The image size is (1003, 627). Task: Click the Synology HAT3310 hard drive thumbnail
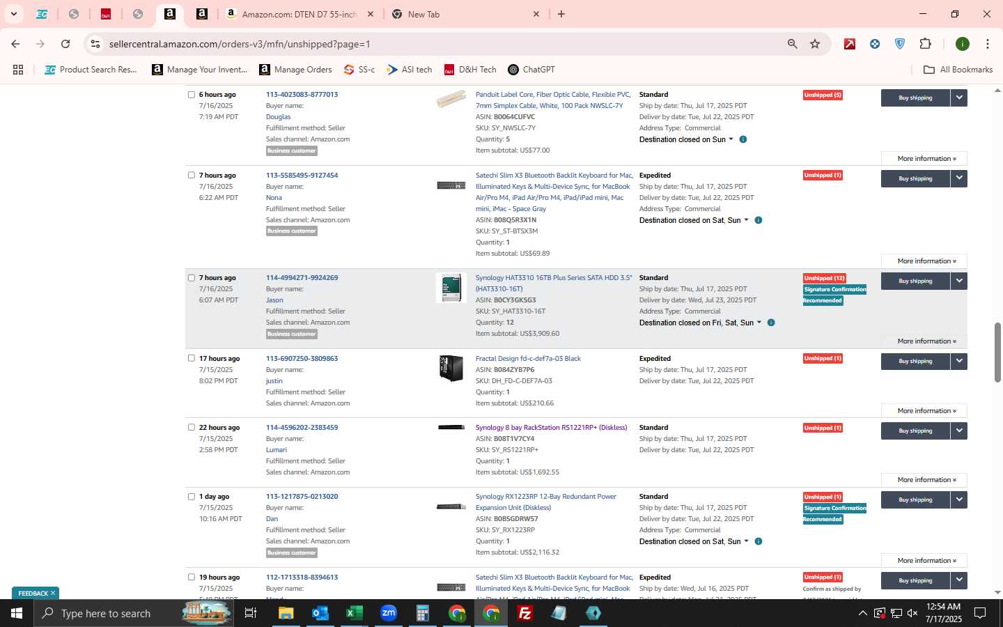click(x=451, y=288)
